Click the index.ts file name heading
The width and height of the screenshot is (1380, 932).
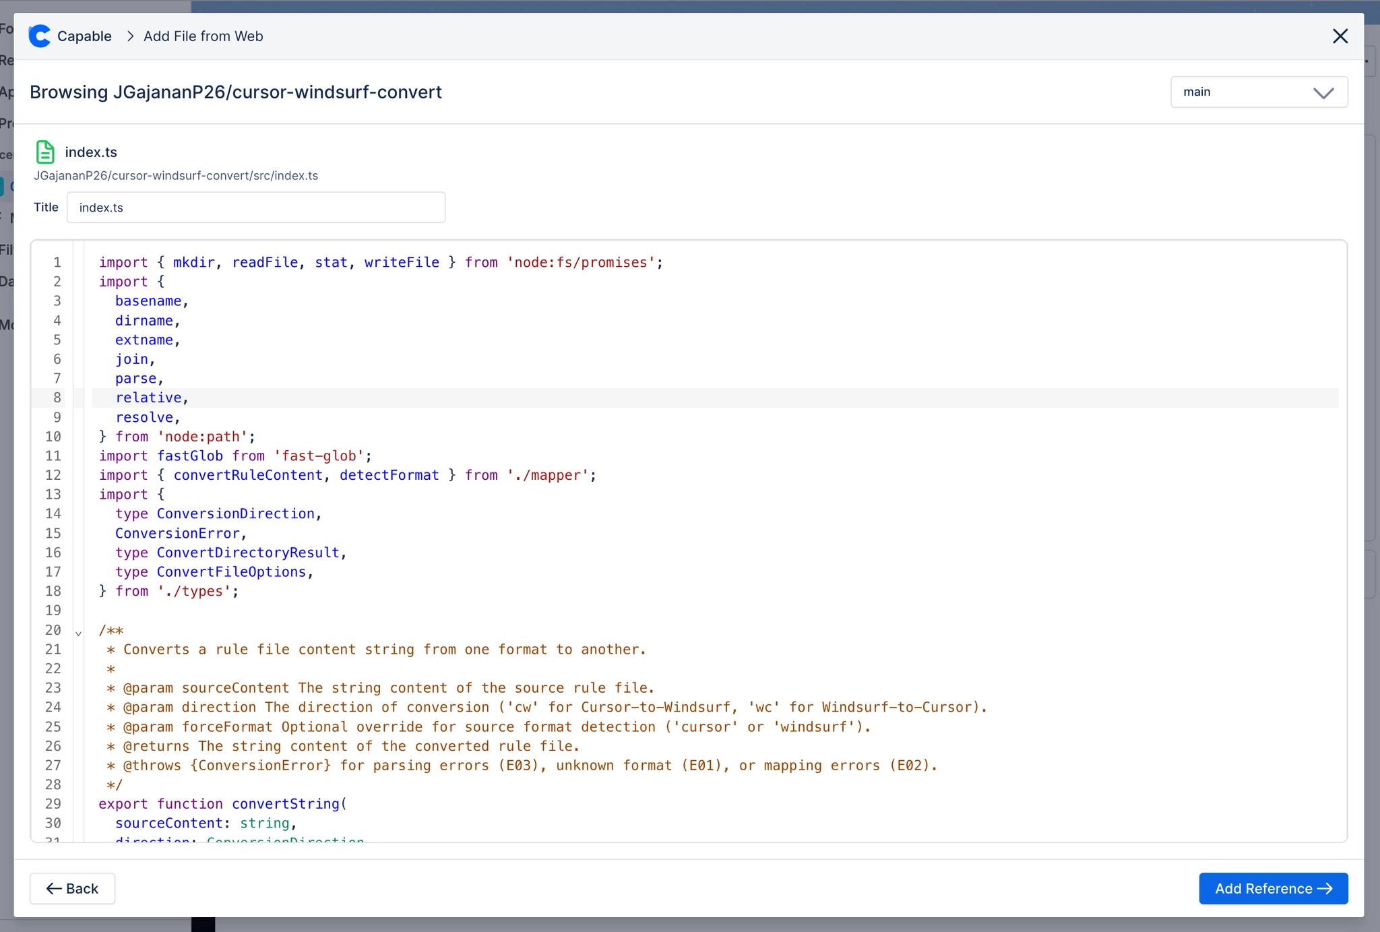91,152
